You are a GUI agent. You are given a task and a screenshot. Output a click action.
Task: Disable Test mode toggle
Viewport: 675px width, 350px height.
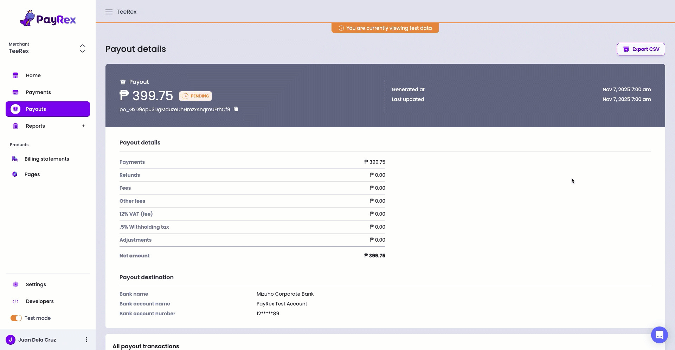click(x=15, y=318)
